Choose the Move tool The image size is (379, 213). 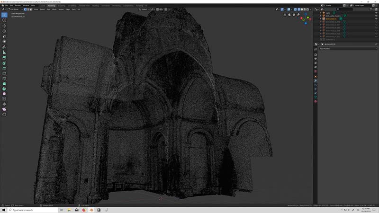[4, 26]
